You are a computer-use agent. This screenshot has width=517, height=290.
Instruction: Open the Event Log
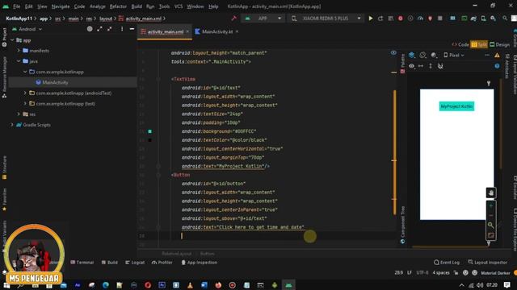click(447, 263)
